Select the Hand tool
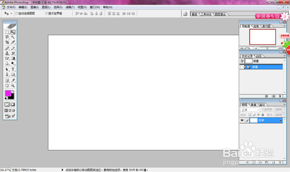 [x=7, y=86]
